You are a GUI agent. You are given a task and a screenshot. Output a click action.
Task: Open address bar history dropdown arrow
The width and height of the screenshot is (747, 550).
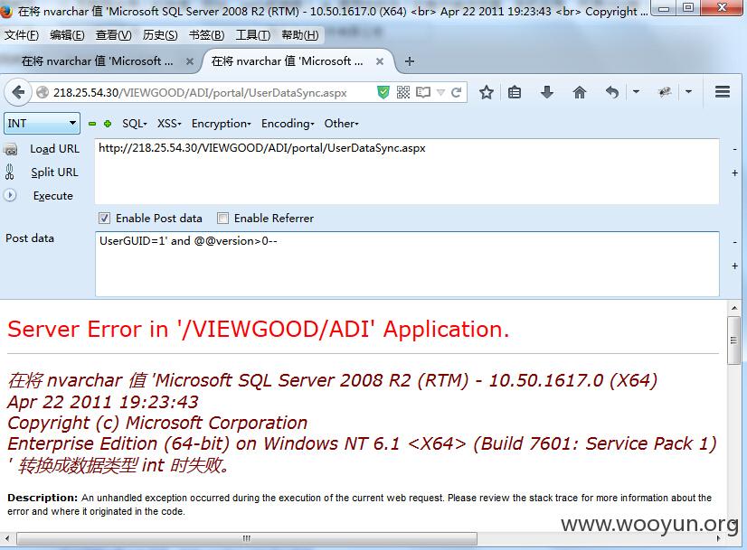point(440,92)
